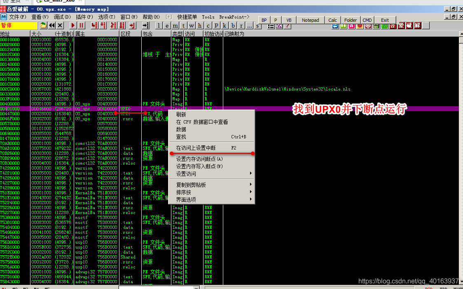Select the locale.nls mapped path text
The height and width of the screenshot is (289, 463).
pos(288,89)
